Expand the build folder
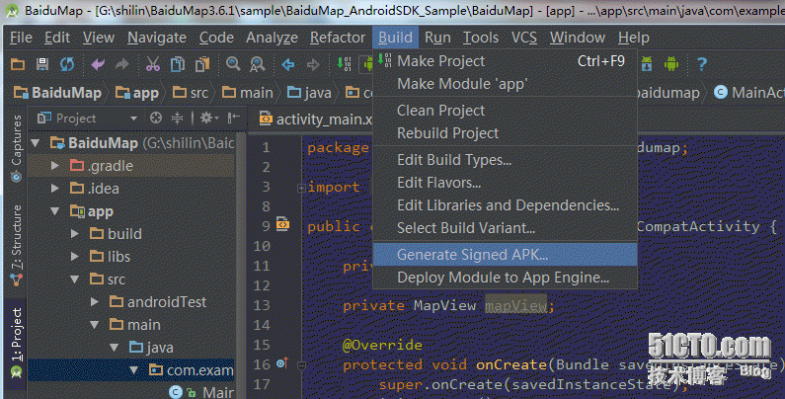785x399 pixels. click(75, 234)
